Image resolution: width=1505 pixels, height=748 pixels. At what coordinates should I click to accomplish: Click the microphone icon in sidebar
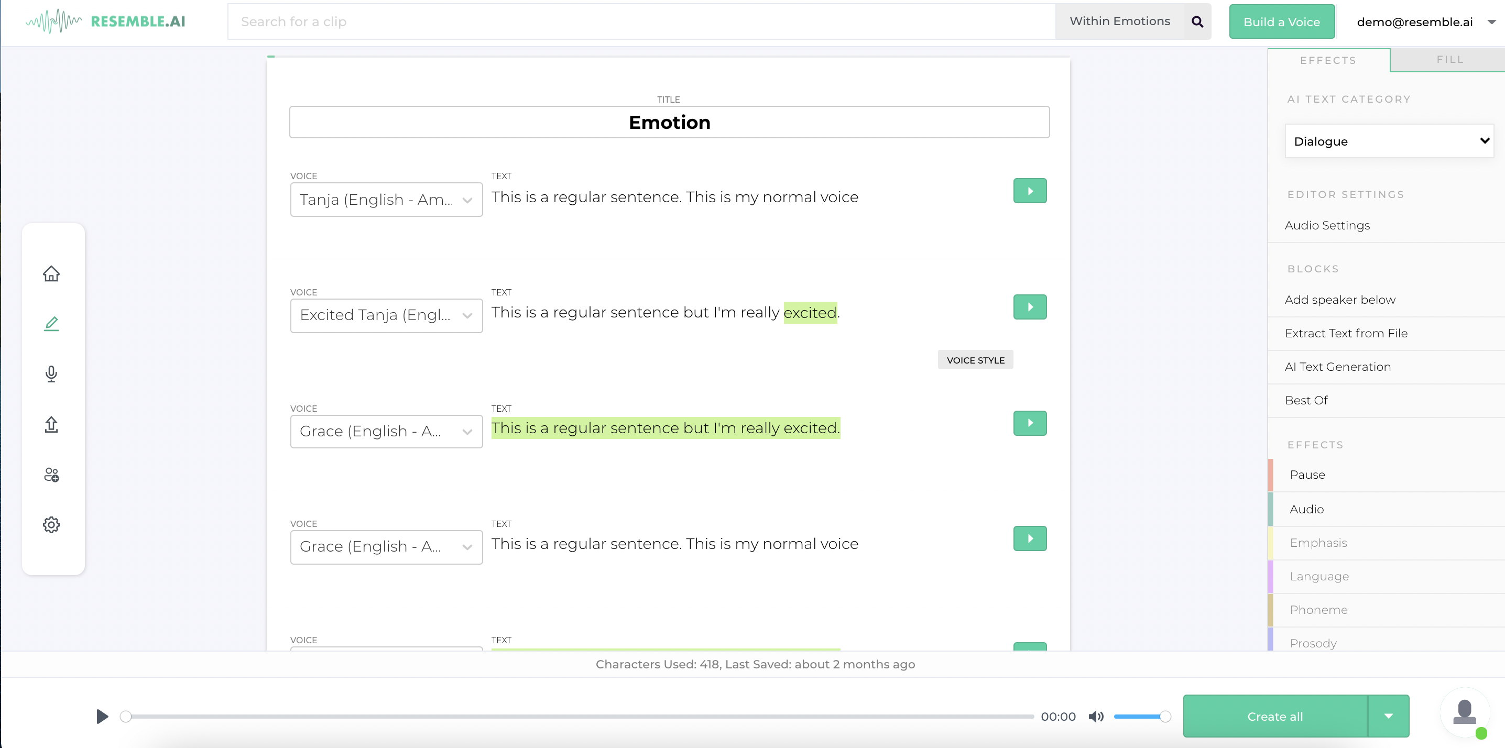click(51, 373)
